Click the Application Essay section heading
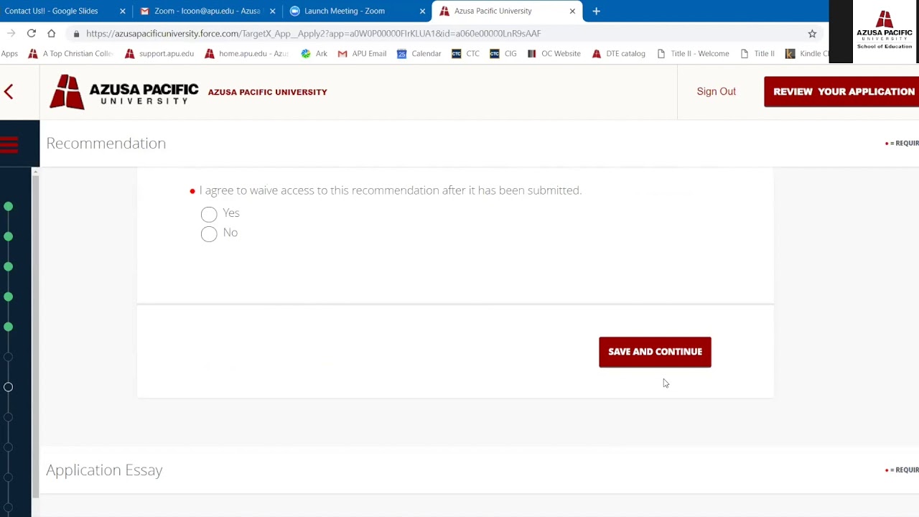919x517 pixels. [x=104, y=470]
